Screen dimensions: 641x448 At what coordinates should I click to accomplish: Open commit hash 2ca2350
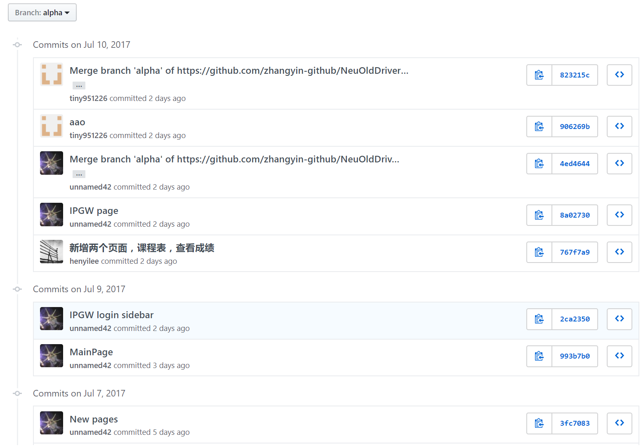click(x=575, y=319)
